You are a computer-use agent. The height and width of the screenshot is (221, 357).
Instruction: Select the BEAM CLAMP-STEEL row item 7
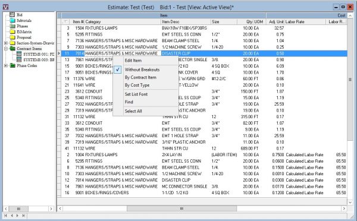pos(204,41)
